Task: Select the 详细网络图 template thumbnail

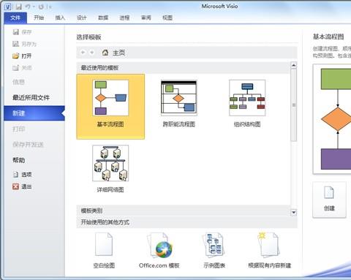Action: (x=110, y=163)
